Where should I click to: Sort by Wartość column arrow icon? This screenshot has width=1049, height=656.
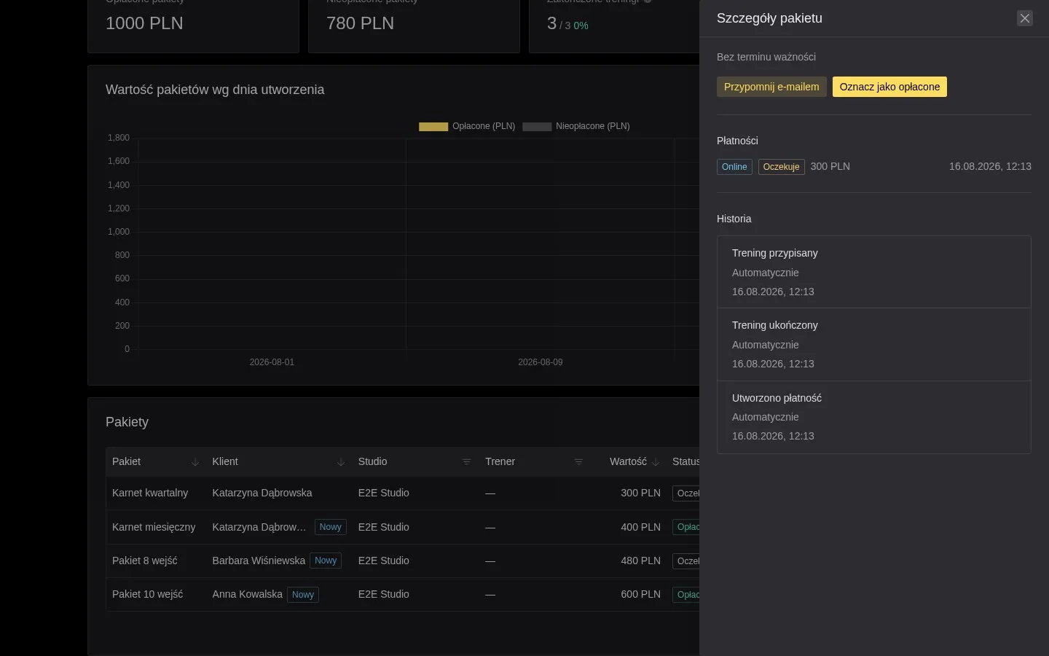[x=656, y=462]
